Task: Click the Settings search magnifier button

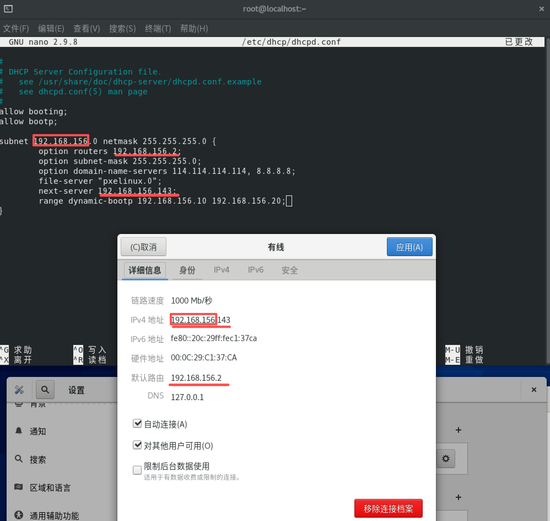Action: point(45,390)
